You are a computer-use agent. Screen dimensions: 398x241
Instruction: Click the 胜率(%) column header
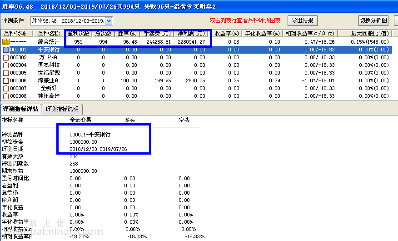tap(127, 34)
